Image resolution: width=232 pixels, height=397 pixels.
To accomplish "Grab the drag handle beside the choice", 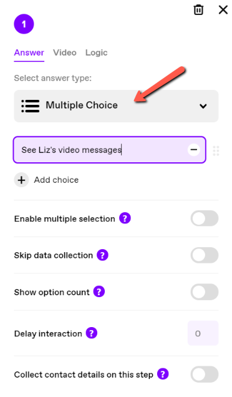I will click(x=216, y=150).
